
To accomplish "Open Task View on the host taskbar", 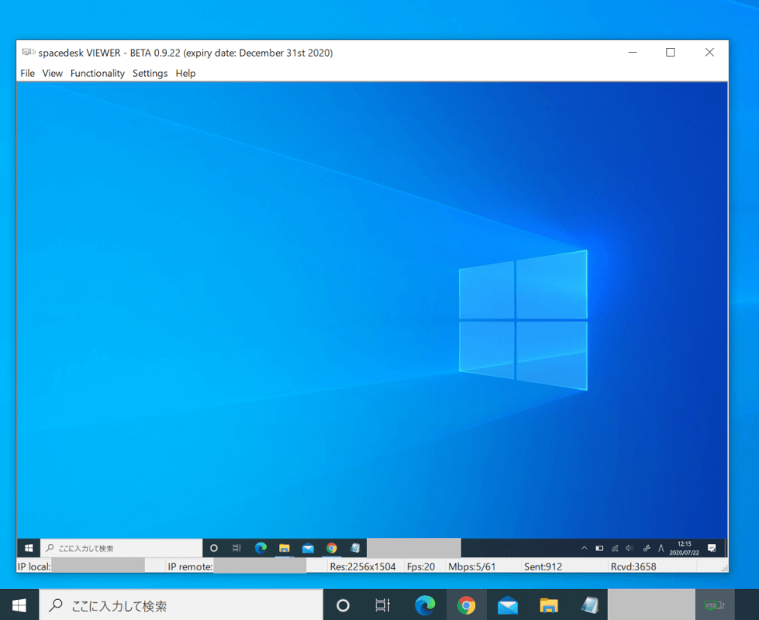I will (x=382, y=605).
